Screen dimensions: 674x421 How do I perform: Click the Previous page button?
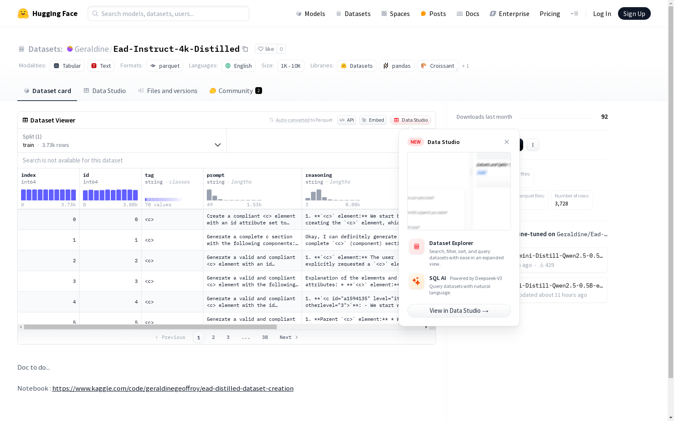(170, 337)
